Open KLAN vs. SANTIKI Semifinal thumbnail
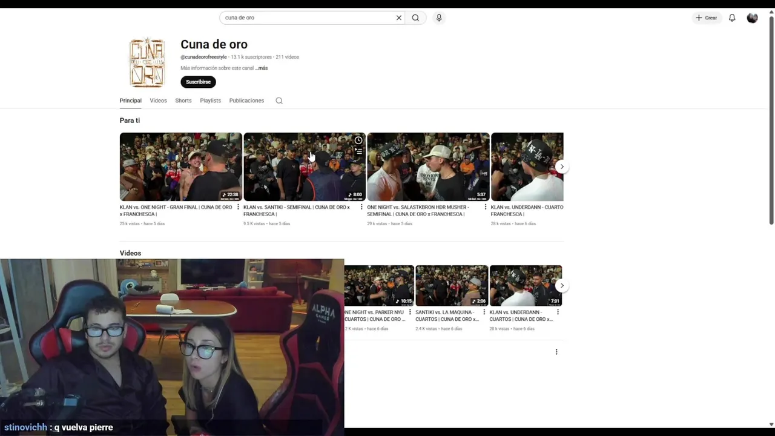This screenshot has height=436, width=775. [304, 167]
